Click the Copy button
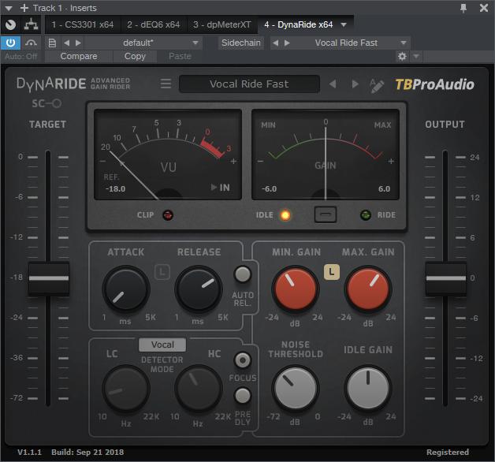 (x=135, y=56)
